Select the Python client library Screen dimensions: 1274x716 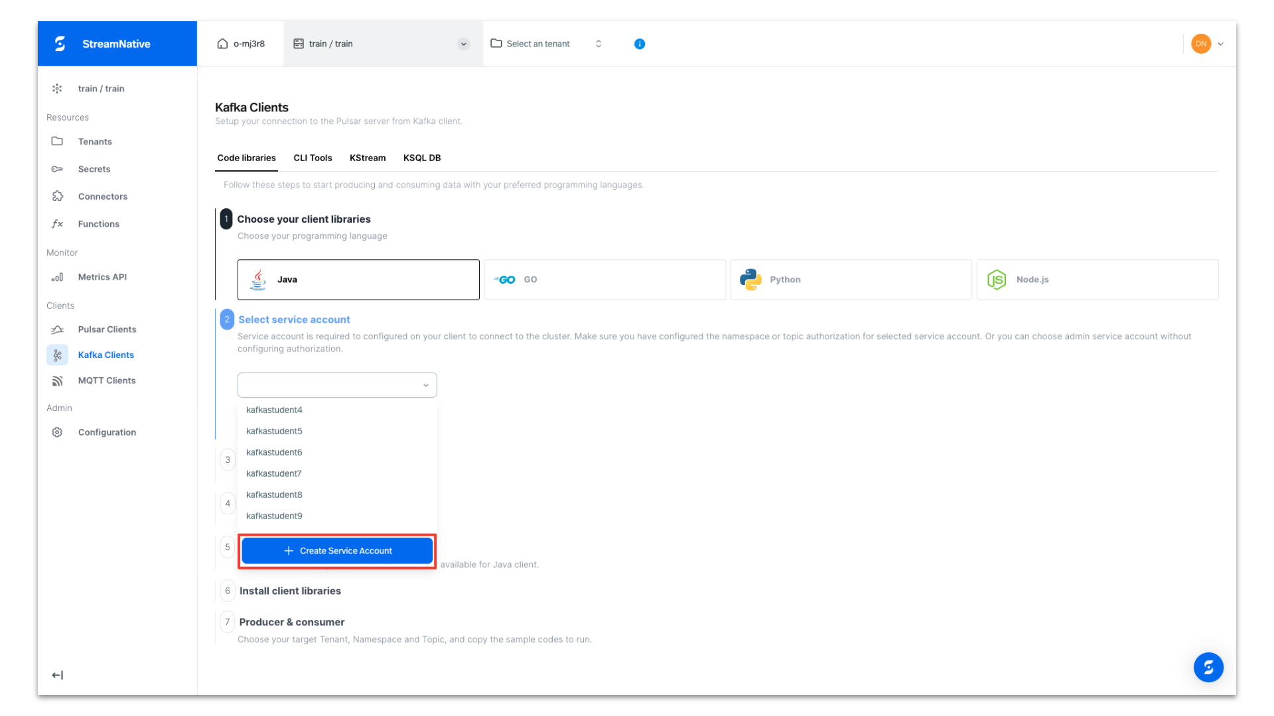(x=851, y=279)
